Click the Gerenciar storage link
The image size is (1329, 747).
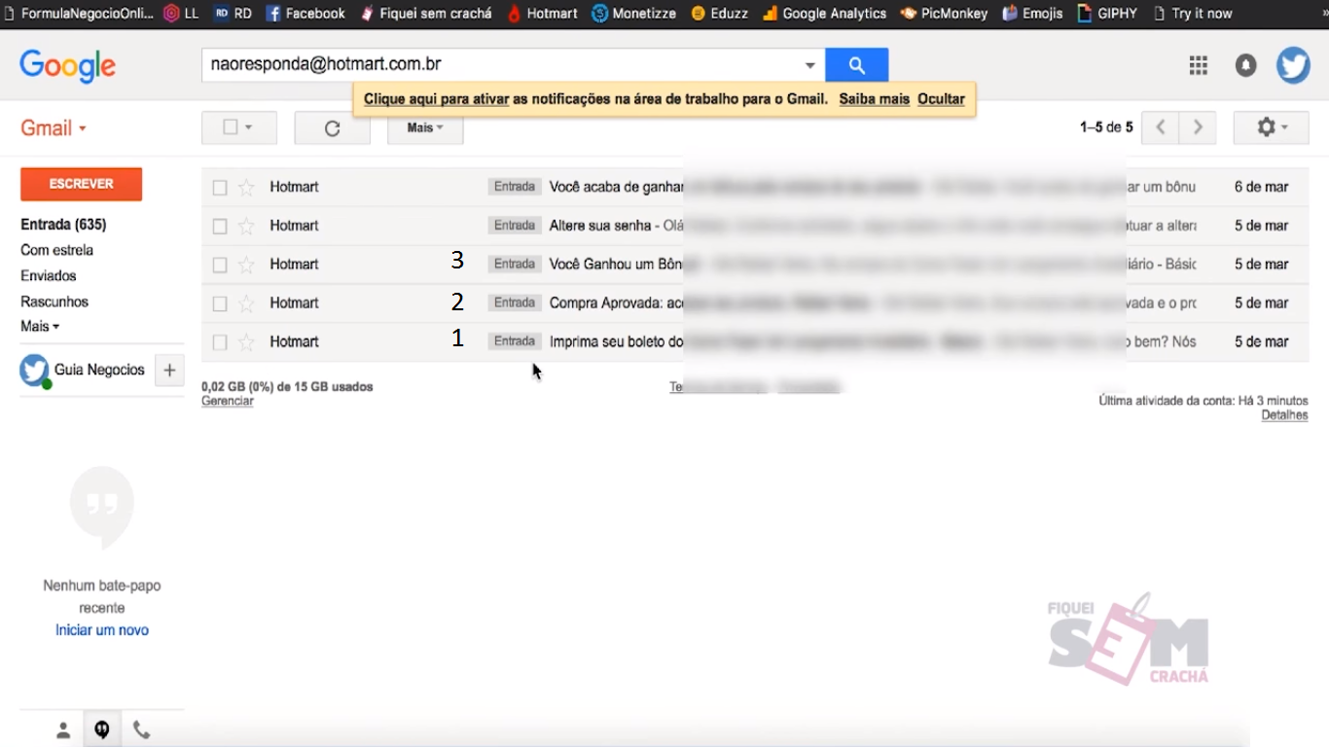(228, 401)
